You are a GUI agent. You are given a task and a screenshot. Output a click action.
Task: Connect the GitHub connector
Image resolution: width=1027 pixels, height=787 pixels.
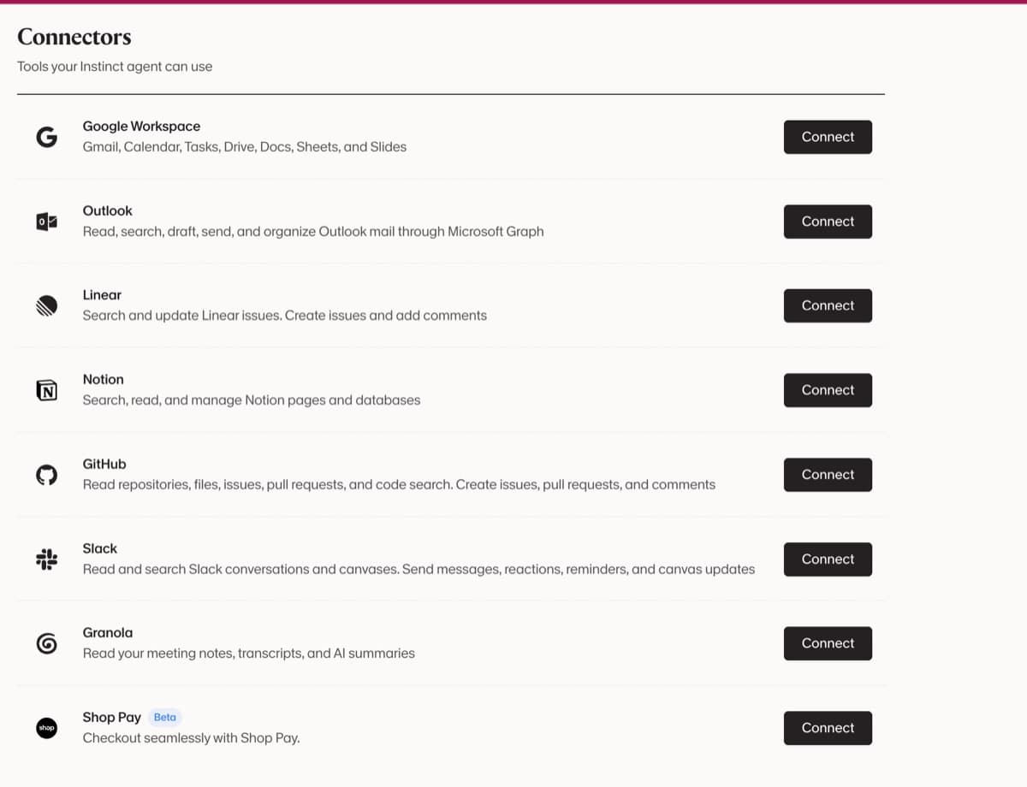[828, 475]
